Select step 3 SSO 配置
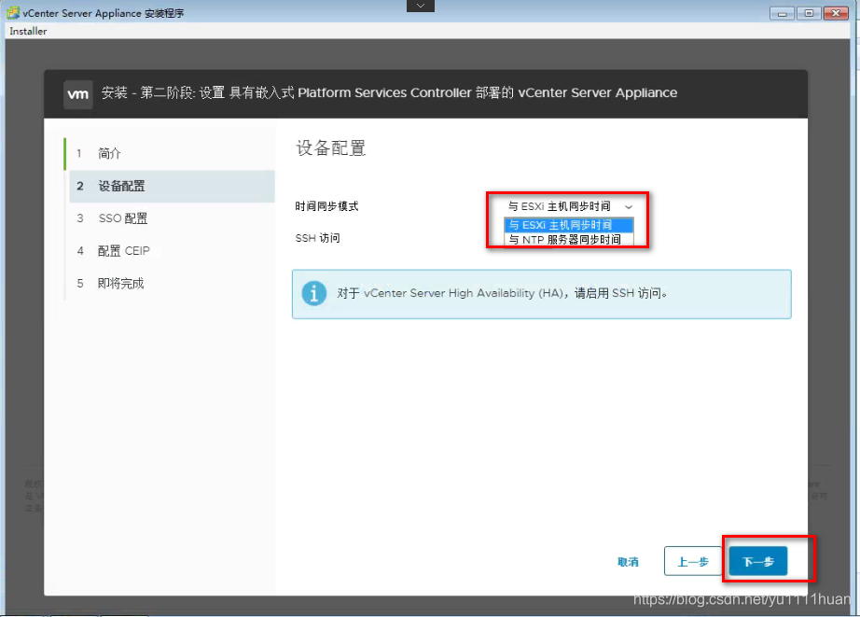Image resolution: width=860 pixels, height=617 pixels. click(x=173, y=218)
